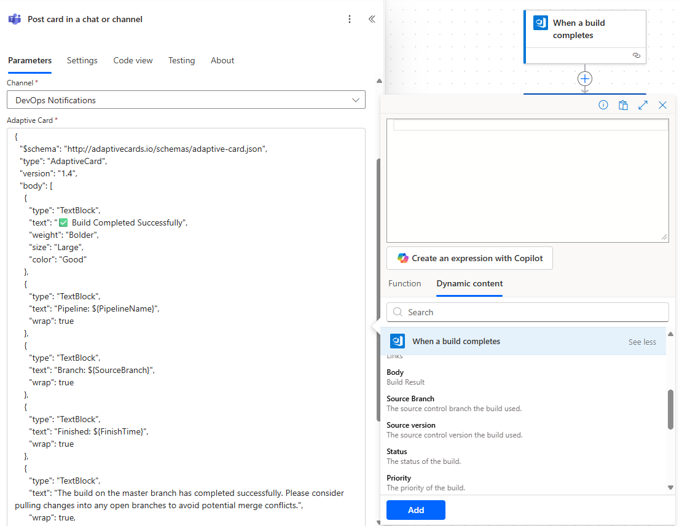
Task: Open the Channel dropdown
Action: 186,100
